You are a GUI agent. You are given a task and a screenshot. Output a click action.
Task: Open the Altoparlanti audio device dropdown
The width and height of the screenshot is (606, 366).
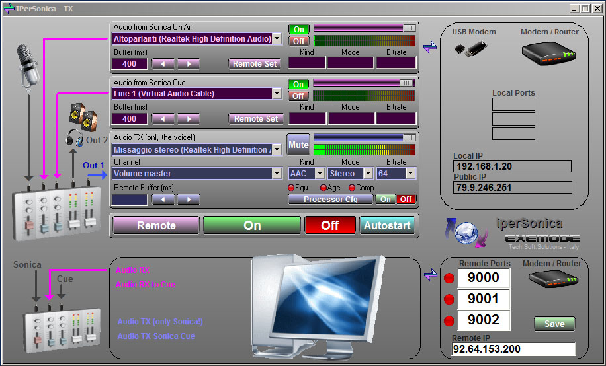point(277,38)
